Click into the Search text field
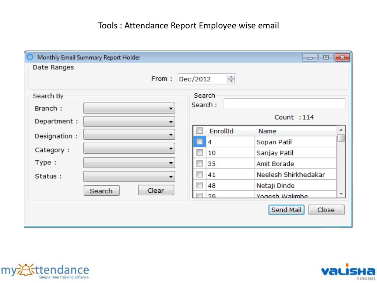 (284, 104)
